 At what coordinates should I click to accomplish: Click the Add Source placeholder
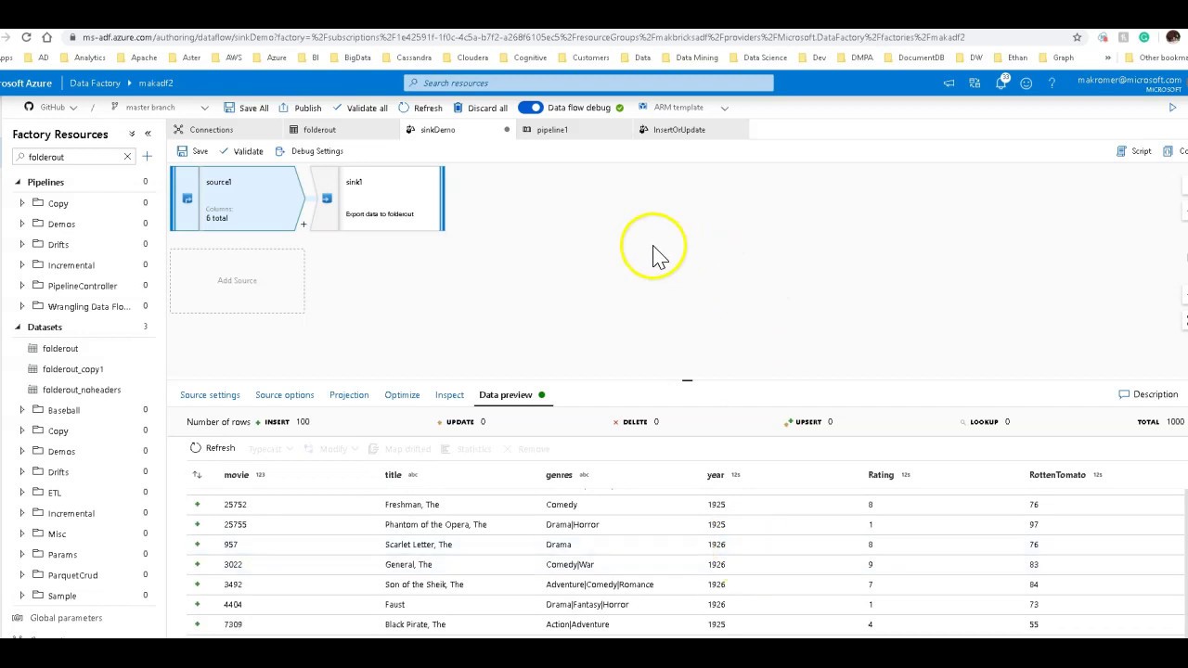[x=237, y=280]
